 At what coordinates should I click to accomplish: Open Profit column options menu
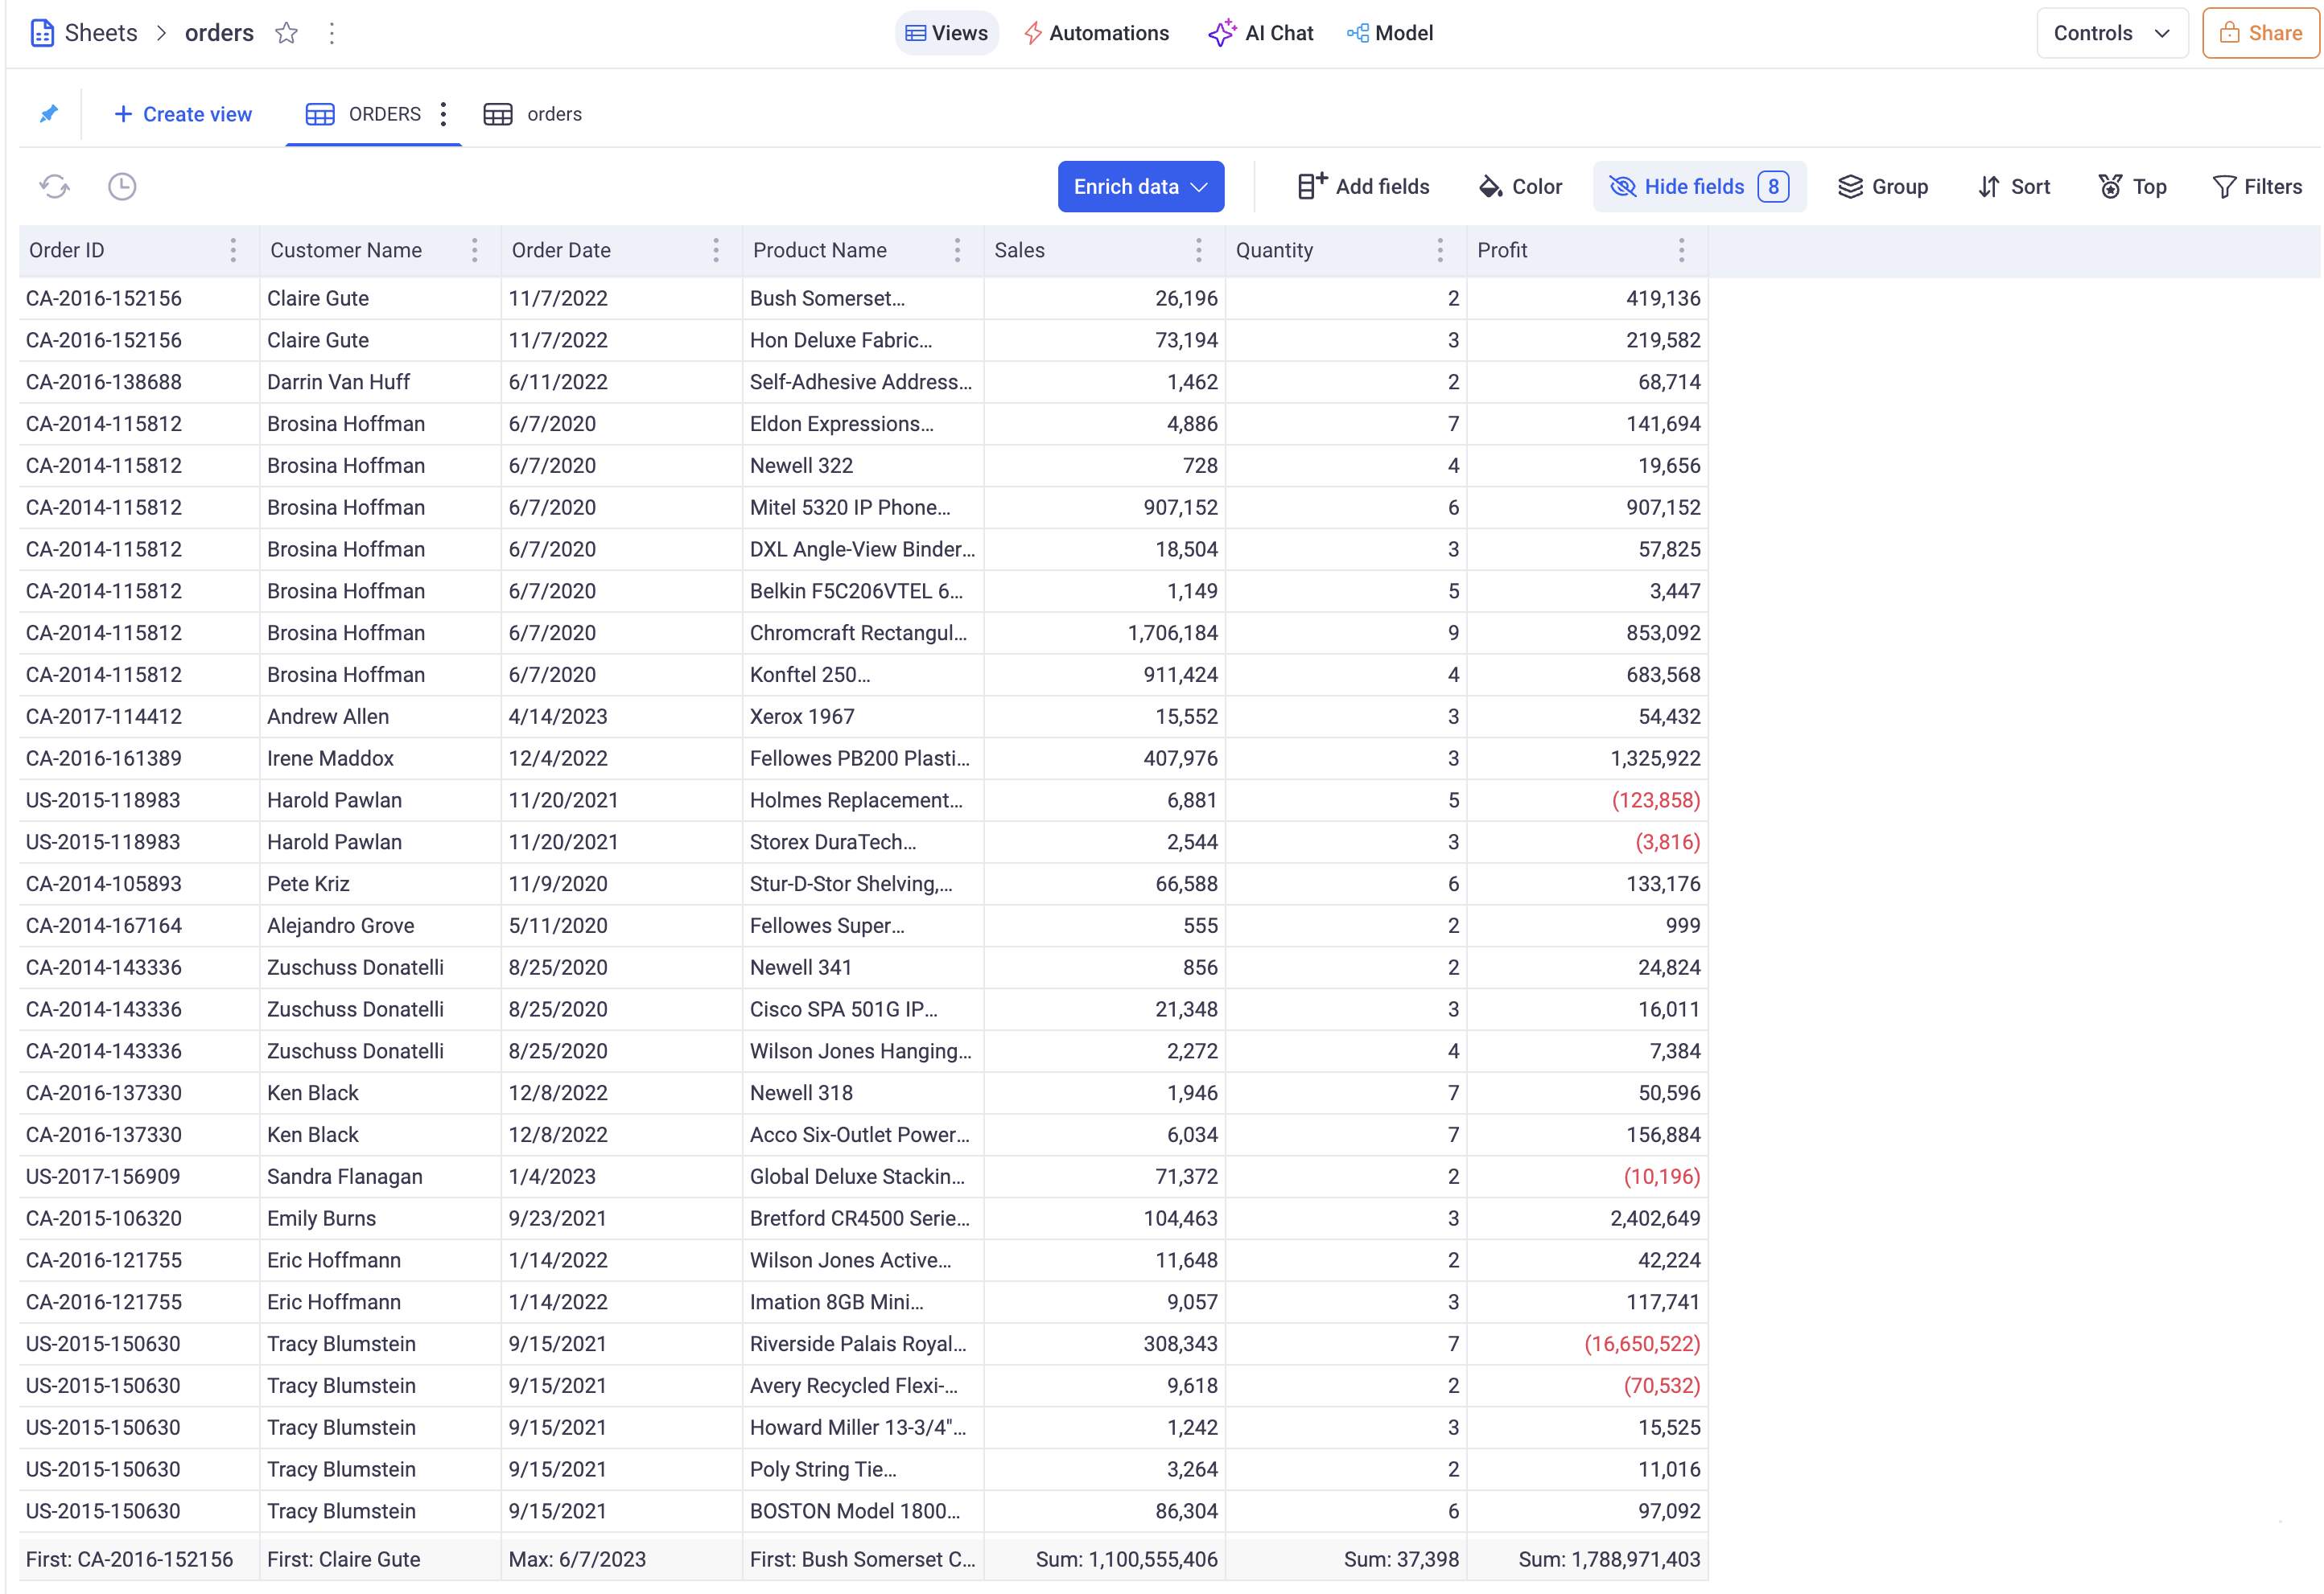click(1681, 251)
